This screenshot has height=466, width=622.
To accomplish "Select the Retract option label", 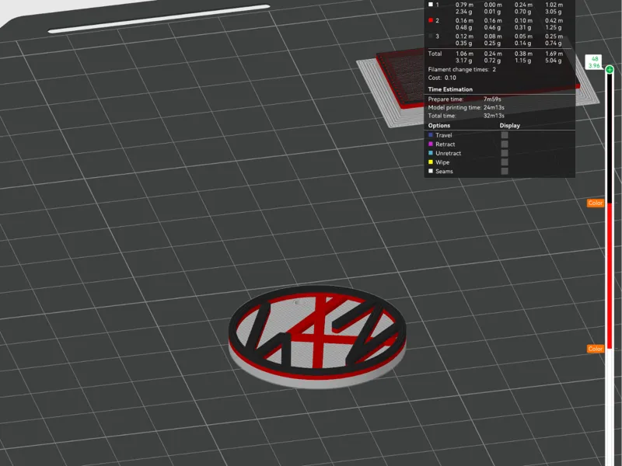I will pyautogui.click(x=445, y=144).
